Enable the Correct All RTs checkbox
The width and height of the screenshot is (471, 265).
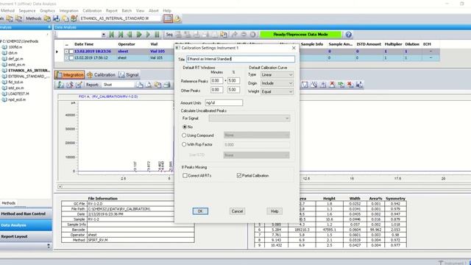[185, 175]
